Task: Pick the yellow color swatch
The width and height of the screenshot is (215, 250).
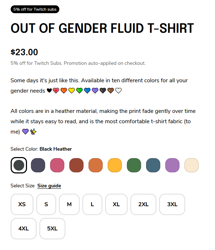Action: tap(115, 165)
